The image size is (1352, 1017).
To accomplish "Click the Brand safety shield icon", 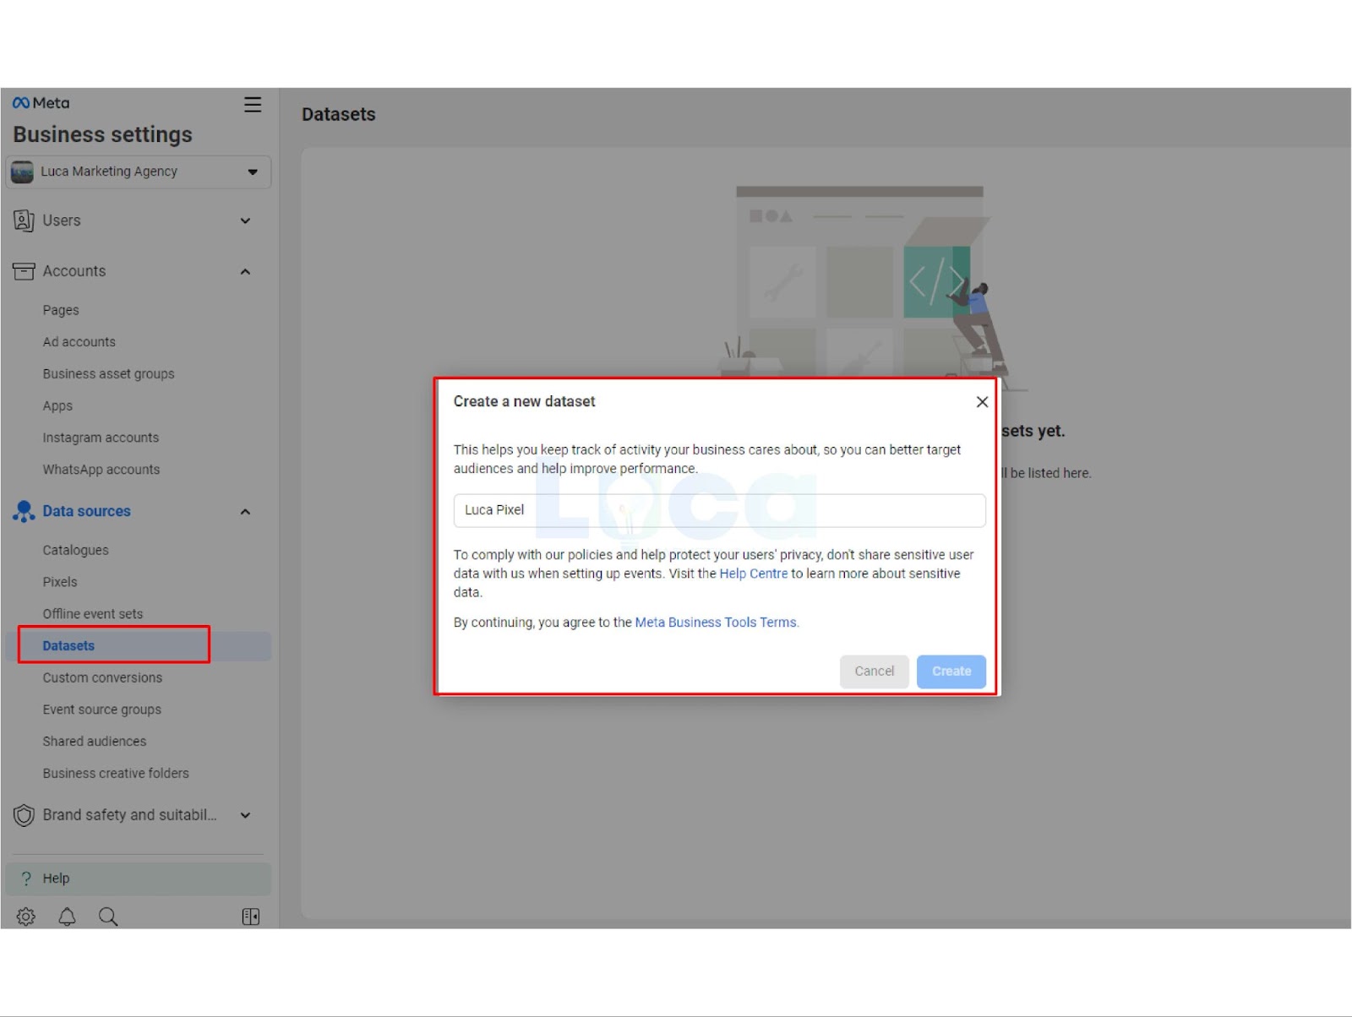I will click(24, 815).
